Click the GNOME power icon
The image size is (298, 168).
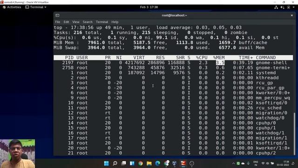click(x=289, y=7)
